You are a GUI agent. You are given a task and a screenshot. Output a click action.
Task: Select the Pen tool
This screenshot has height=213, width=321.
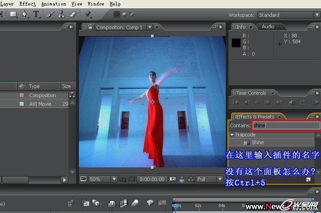[25, 15]
